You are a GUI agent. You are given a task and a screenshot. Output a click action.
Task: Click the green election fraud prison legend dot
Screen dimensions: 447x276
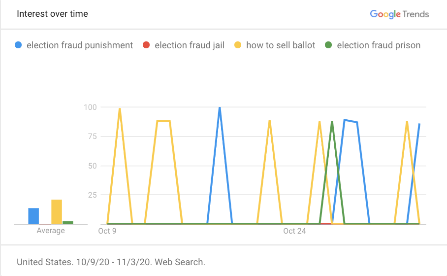[328, 45]
